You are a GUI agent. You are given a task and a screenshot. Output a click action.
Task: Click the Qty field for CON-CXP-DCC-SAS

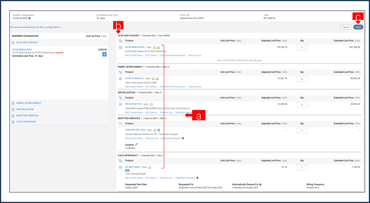(302, 131)
